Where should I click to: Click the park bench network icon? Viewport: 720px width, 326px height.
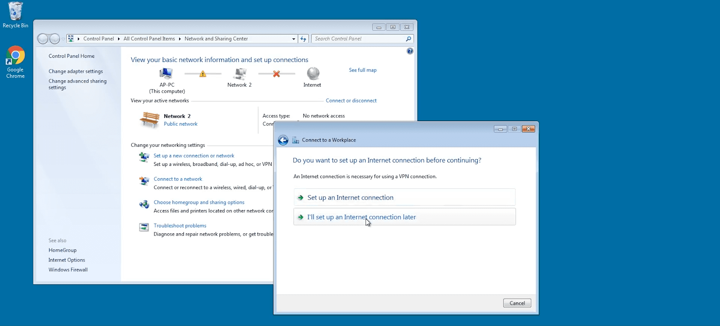150,120
